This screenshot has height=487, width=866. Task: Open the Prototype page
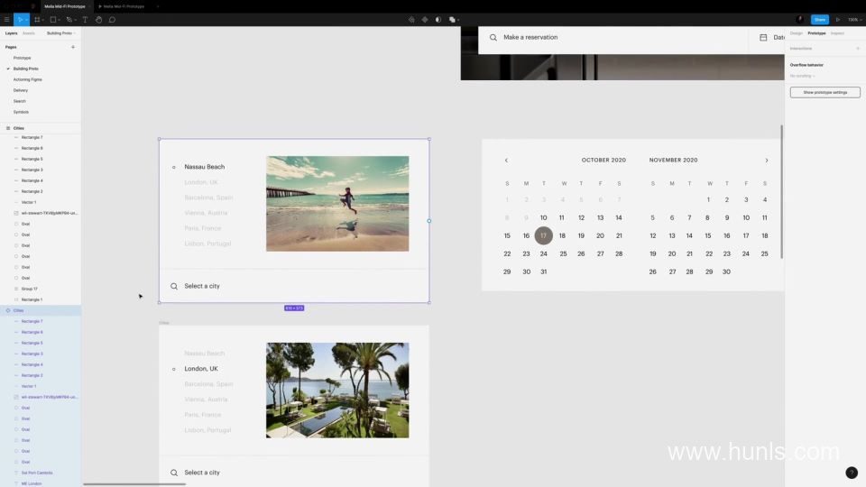click(x=22, y=58)
